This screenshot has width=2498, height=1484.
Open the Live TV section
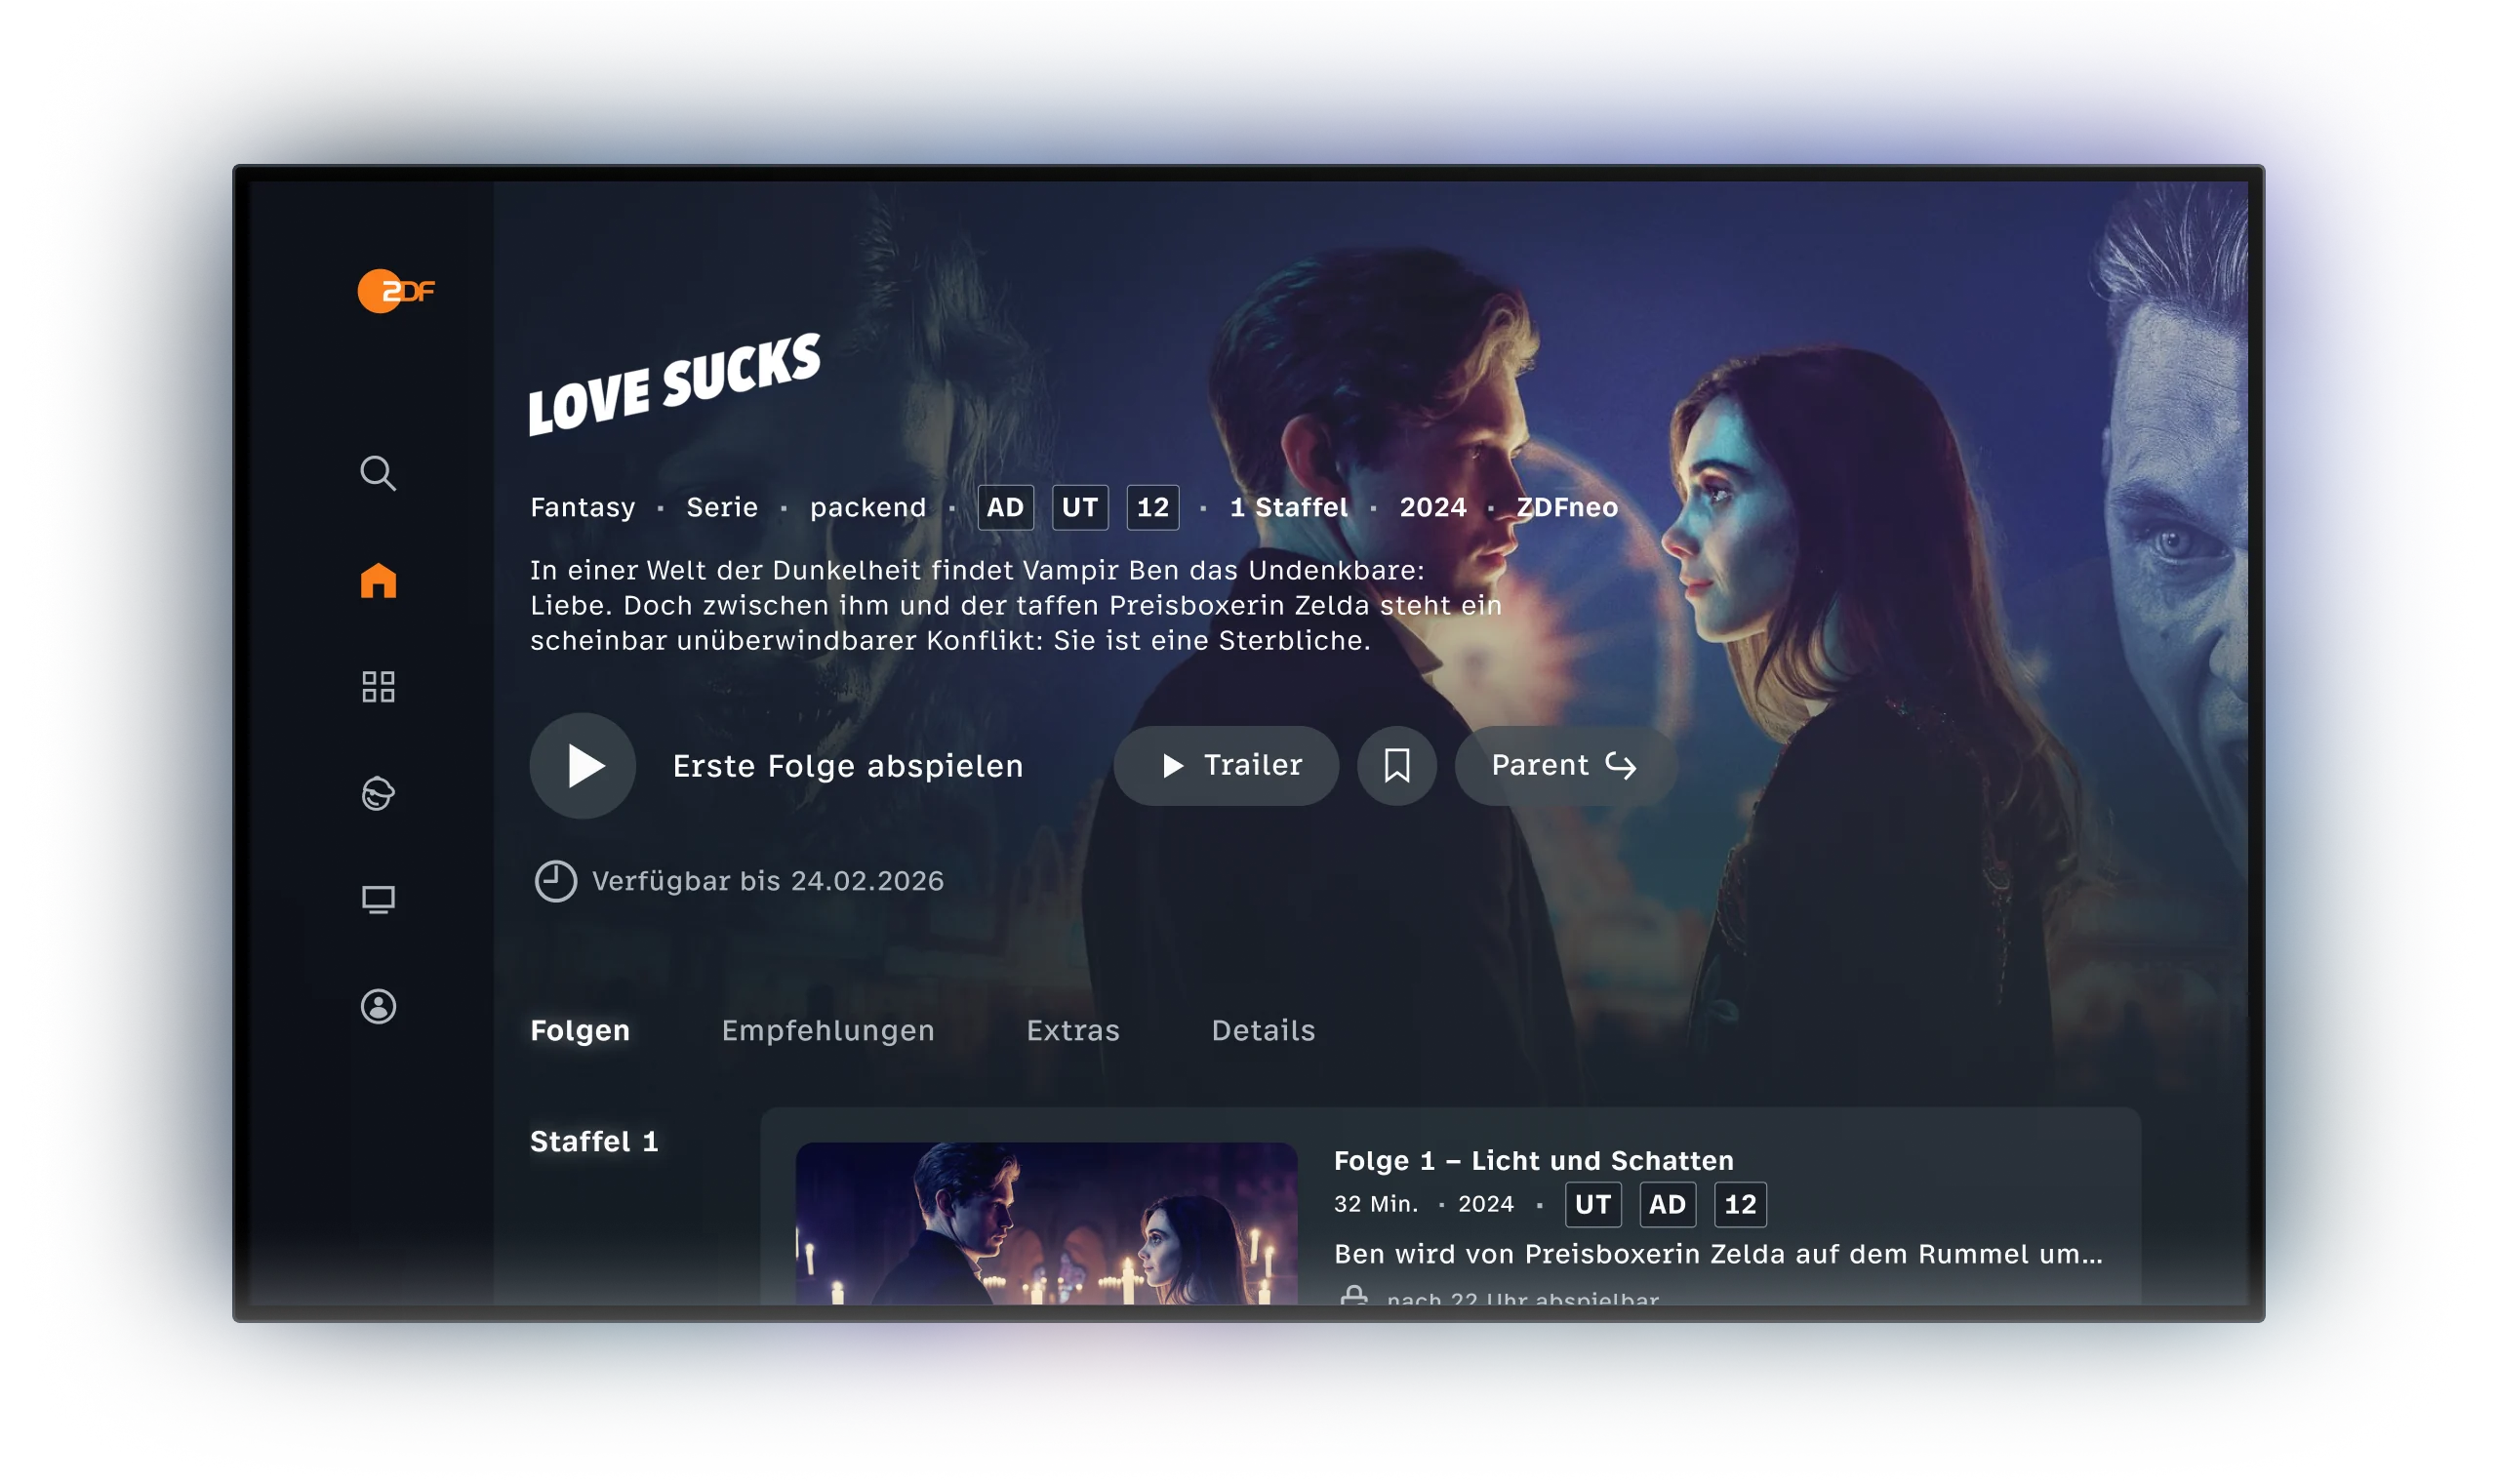pos(380,898)
